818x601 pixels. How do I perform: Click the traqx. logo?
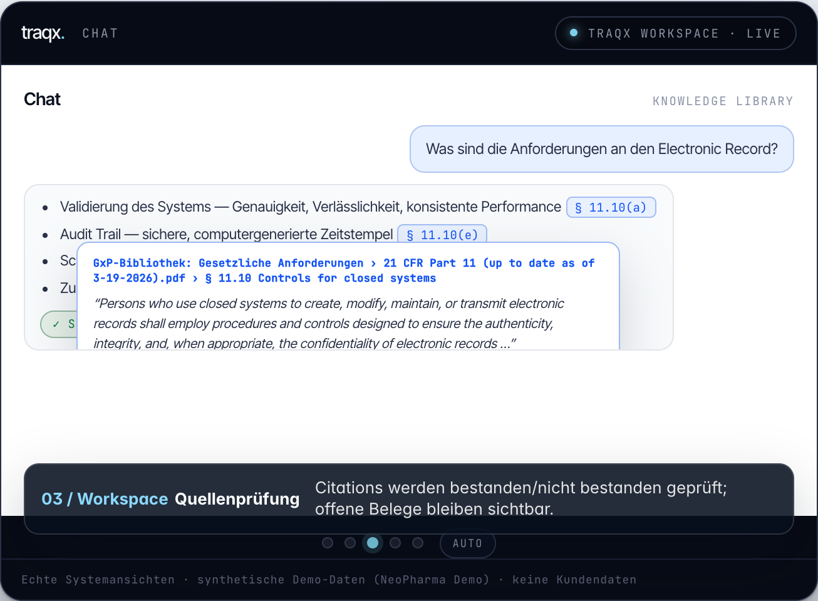43,33
